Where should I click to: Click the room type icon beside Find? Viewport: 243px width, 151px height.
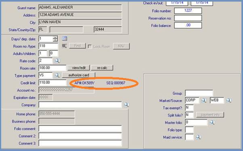tap(65, 46)
